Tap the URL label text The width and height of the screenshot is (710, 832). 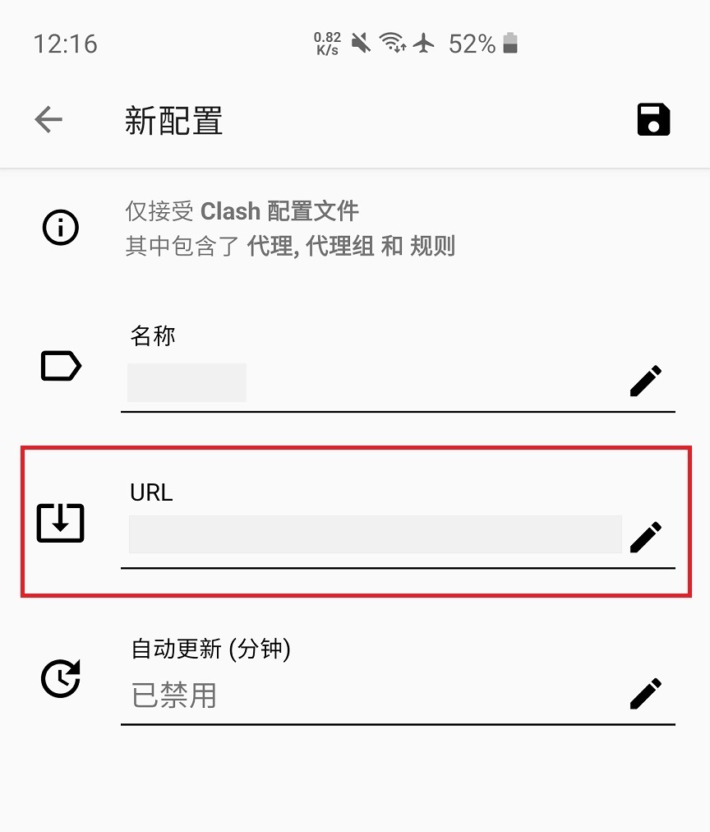(x=152, y=492)
